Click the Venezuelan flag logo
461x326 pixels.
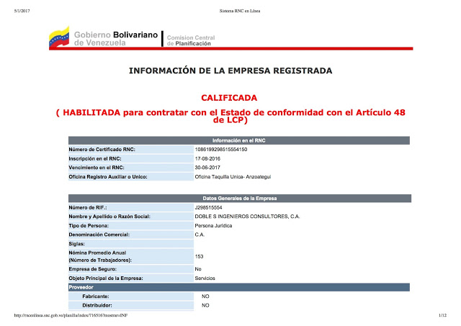coord(59,37)
